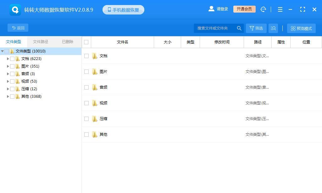Viewport: 322px width, 193px height.
Task: Click the 视频 (53) folder icon in tree
Action: tap(18, 81)
